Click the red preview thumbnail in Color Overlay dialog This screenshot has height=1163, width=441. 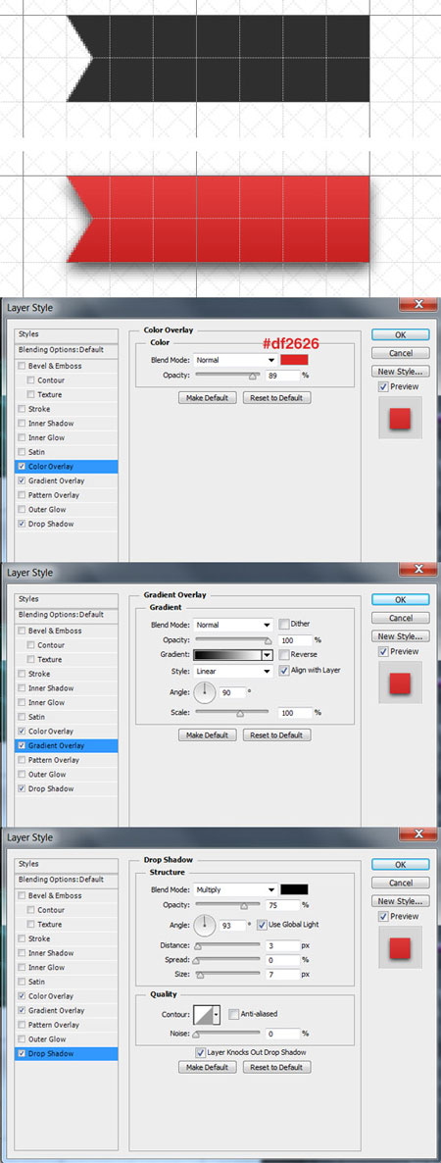click(400, 418)
